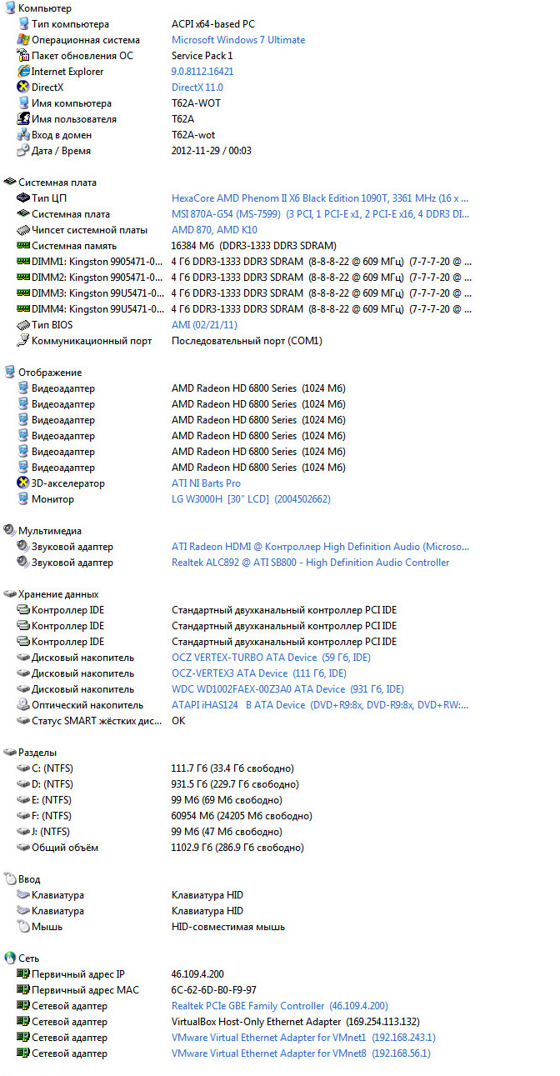Select the VirtualBox Host-Only Ethernet Adapter value
This screenshot has width=560, height=1076.
pos(296,1022)
